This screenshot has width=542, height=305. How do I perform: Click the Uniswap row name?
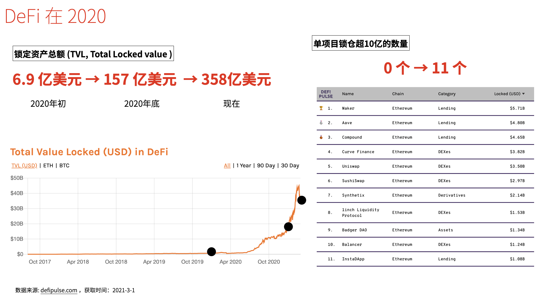351,166
